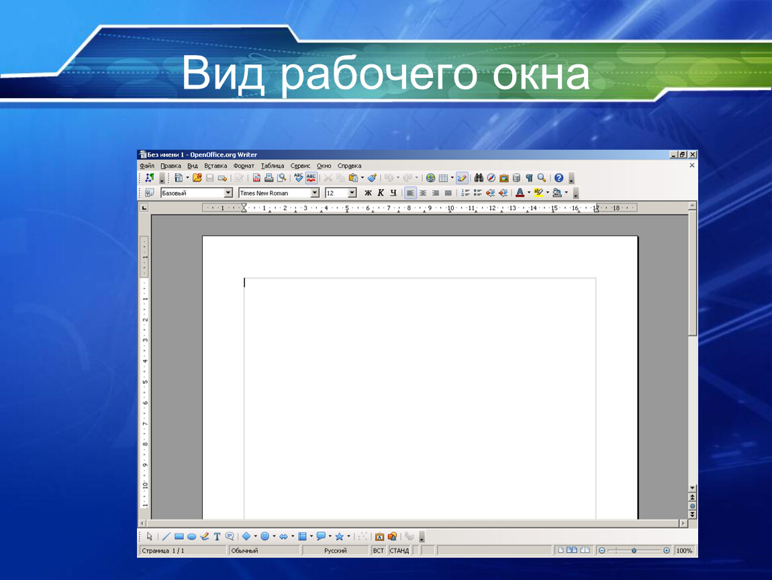Image resolution: width=772 pixels, height=580 pixels.
Task: Toggle AutoSpellcheck red underline ABC button
Action: (x=311, y=178)
